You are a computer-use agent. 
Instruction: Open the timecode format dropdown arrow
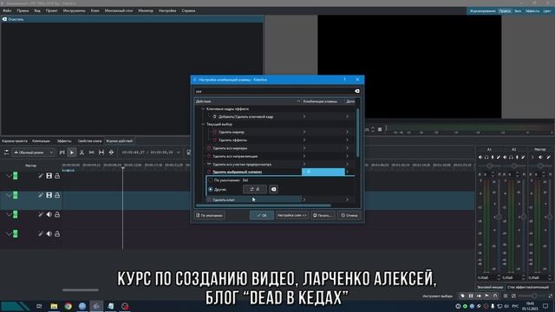(179, 153)
